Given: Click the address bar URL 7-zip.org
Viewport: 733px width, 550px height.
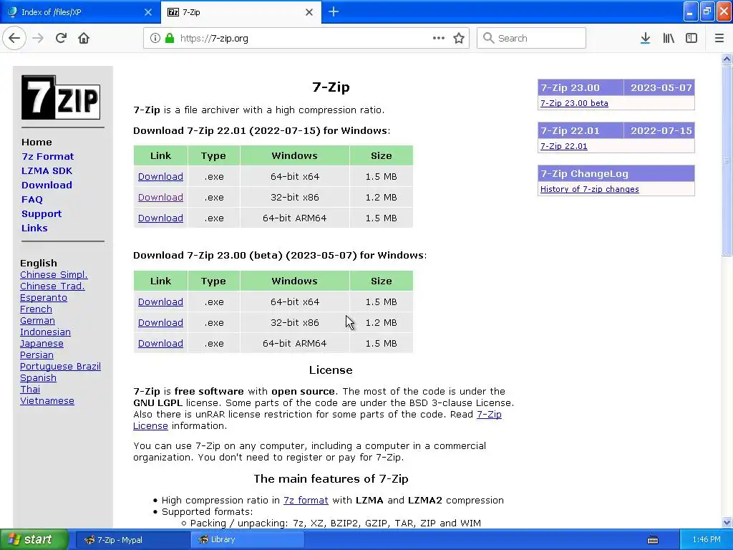Looking at the screenshot, I should [x=214, y=39].
